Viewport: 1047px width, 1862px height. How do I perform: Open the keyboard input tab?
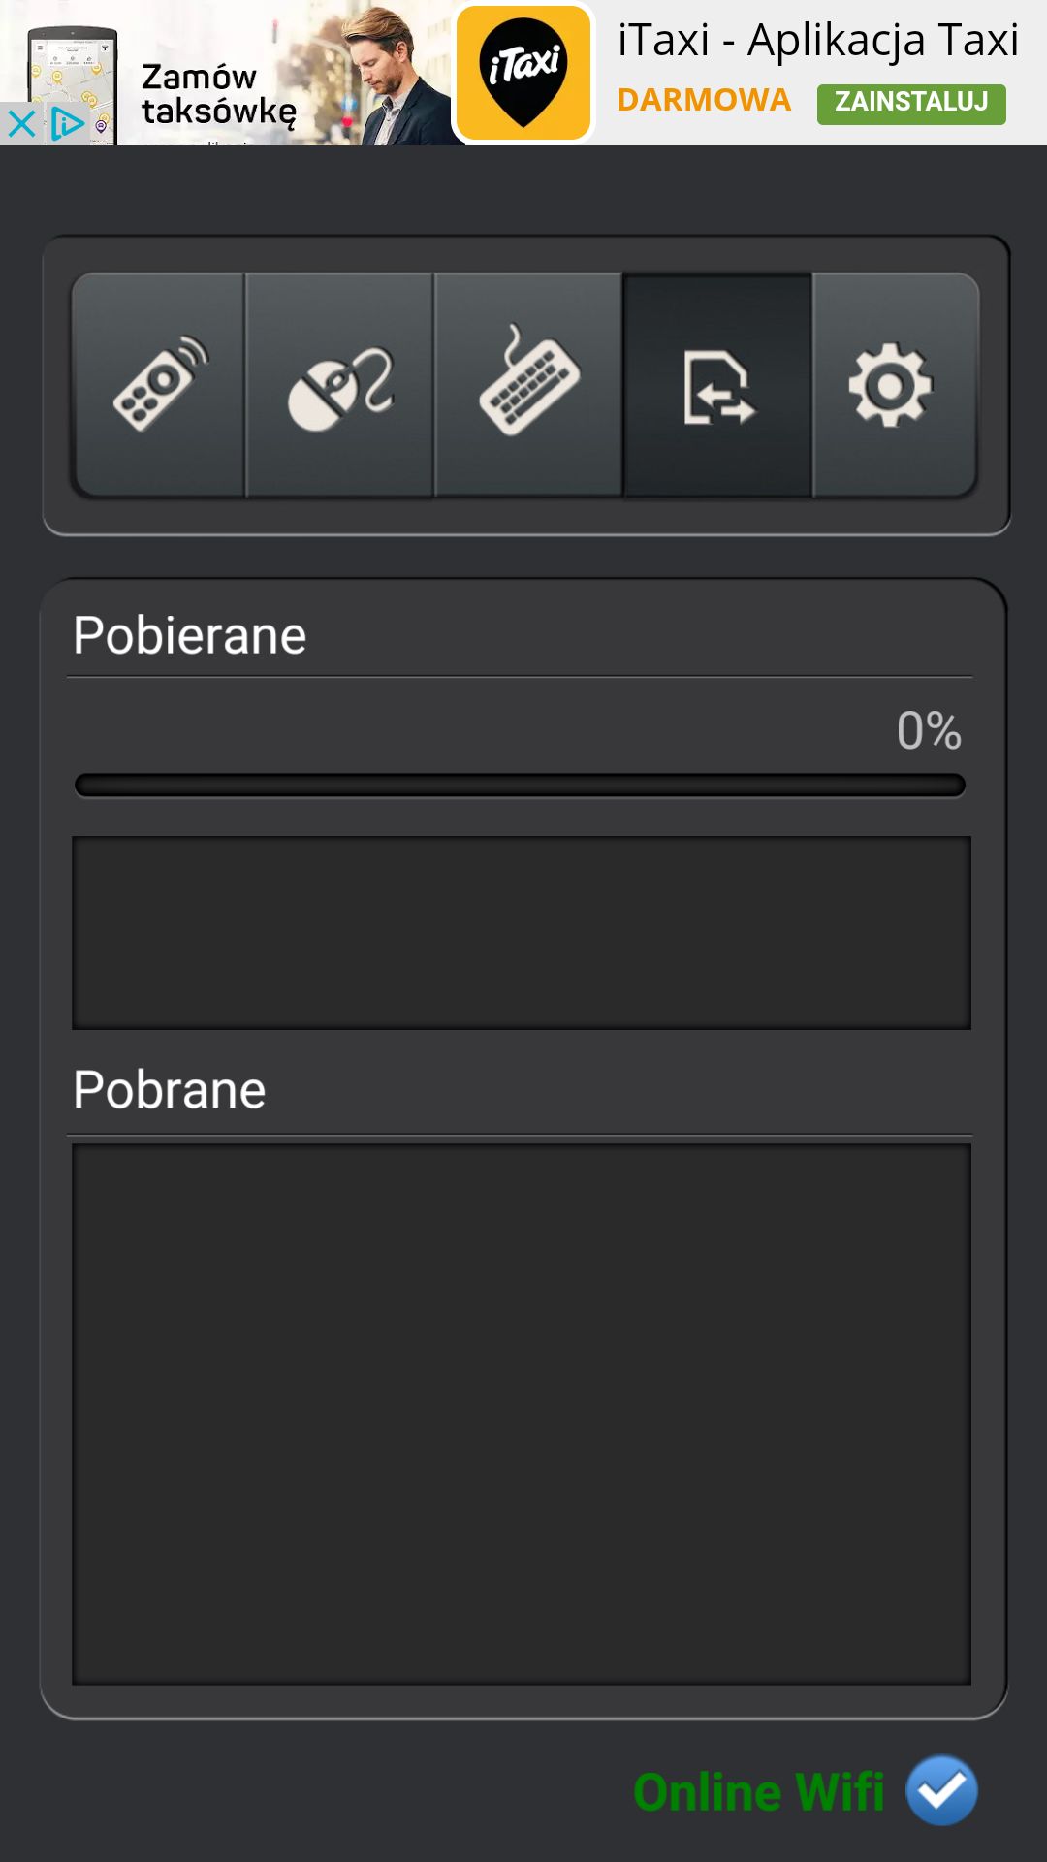(x=528, y=385)
